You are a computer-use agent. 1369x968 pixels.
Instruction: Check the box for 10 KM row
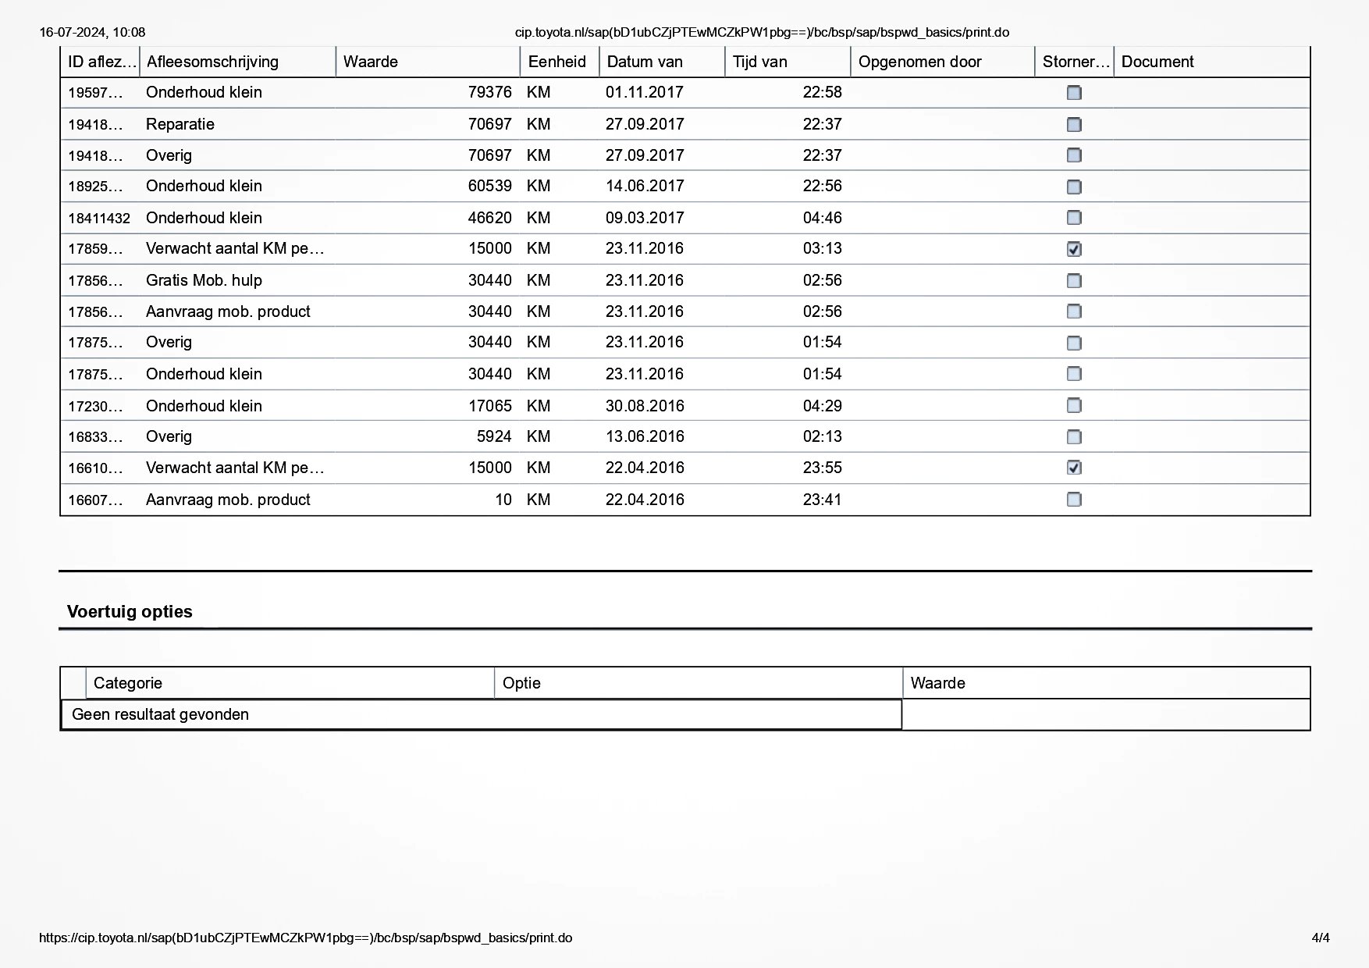[x=1074, y=499]
